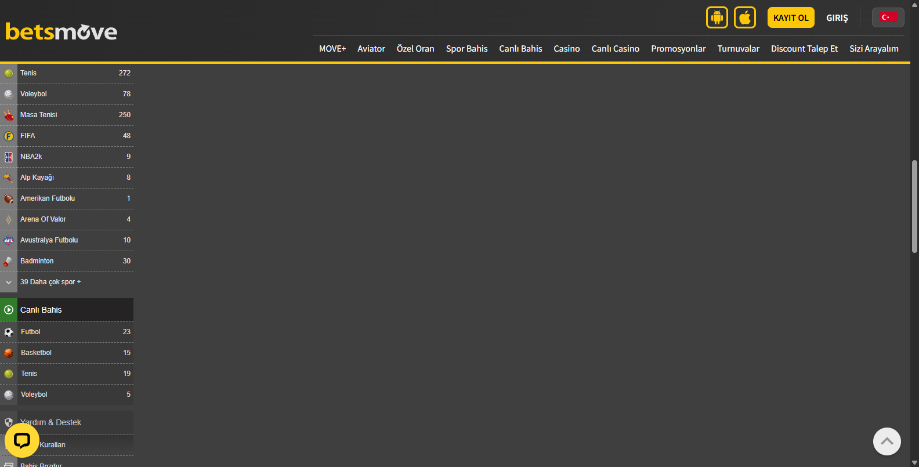Open the Turkish flag language selector
The height and width of the screenshot is (467, 919).
[887, 17]
